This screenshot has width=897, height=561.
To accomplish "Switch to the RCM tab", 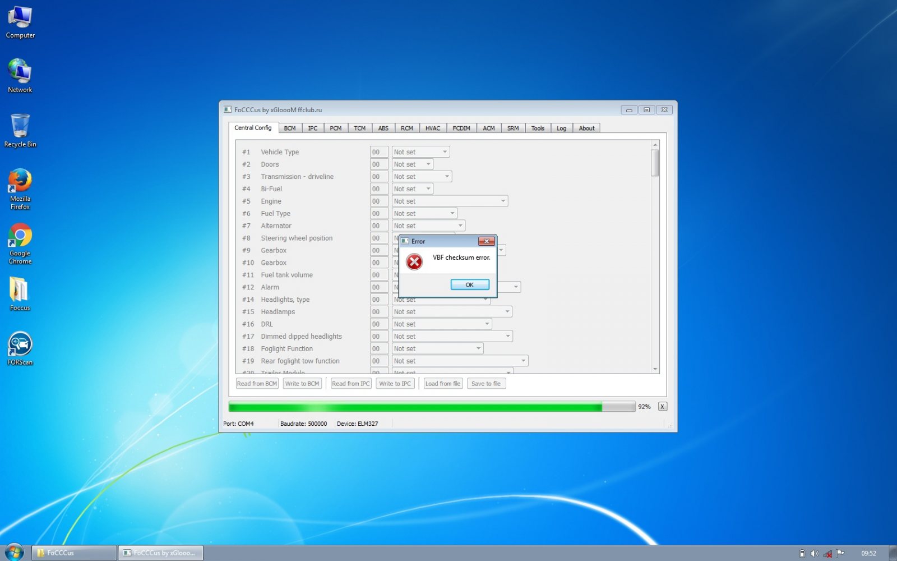I will (x=407, y=128).
